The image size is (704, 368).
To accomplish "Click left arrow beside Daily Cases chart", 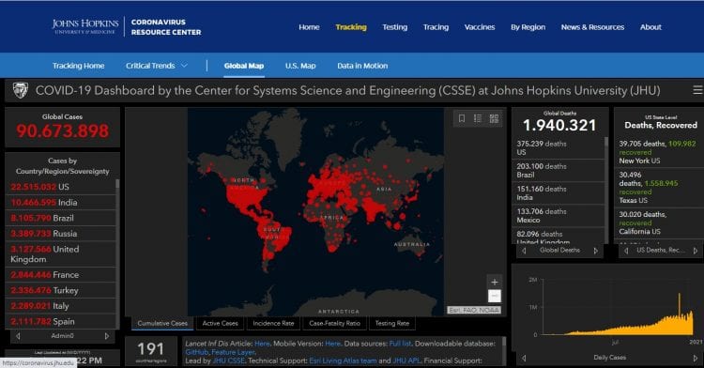I will pyautogui.click(x=524, y=358).
